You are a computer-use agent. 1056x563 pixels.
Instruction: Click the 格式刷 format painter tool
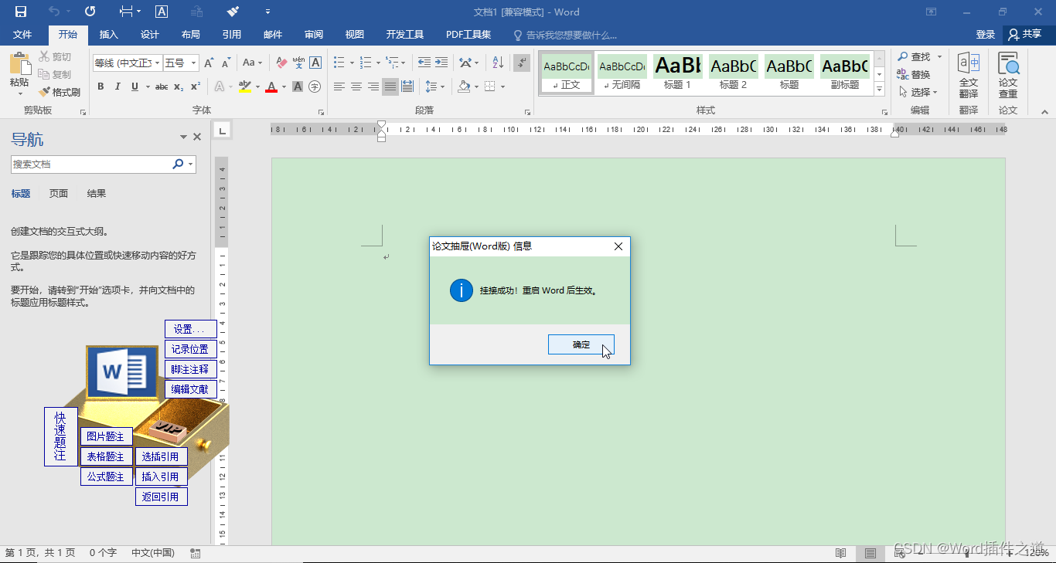coord(60,92)
